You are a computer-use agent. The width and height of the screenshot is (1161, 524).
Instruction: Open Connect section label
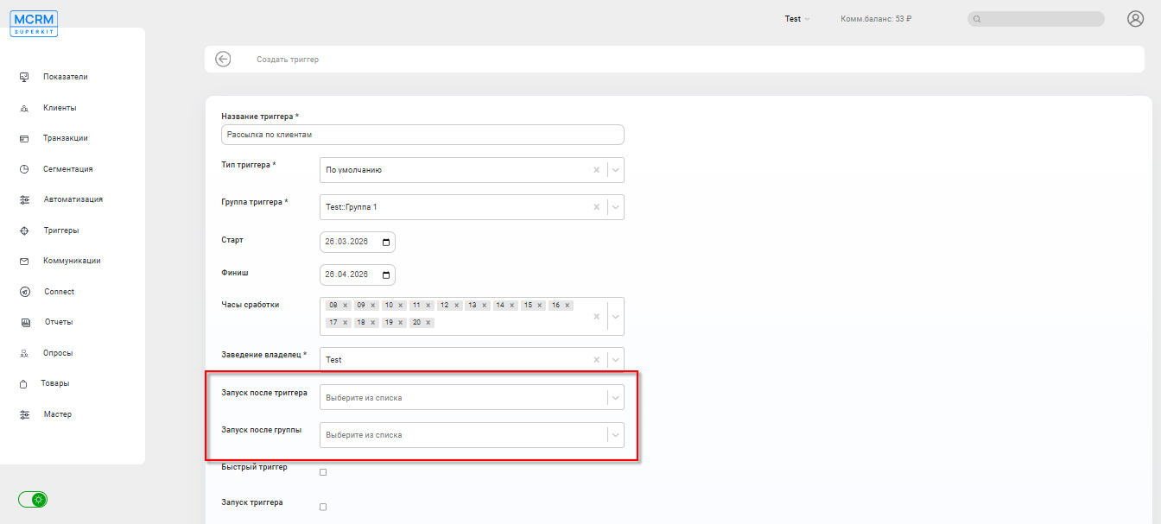coord(60,292)
